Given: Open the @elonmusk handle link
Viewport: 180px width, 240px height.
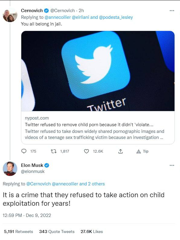Looking at the screenshot, I should pyautogui.click(x=33, y=171).
